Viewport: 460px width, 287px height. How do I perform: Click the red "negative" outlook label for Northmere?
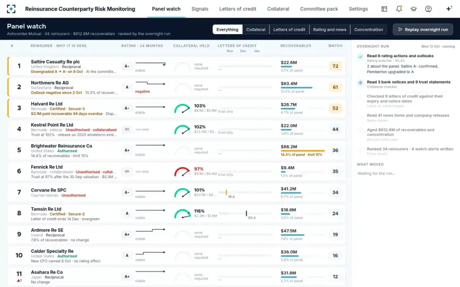(142, 91)
